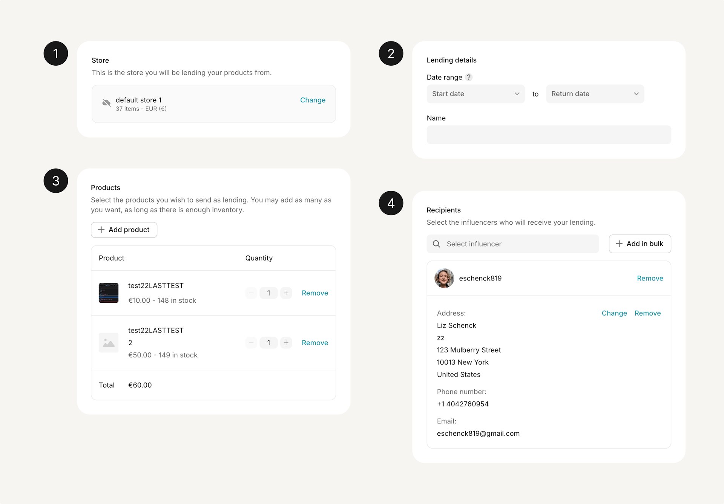Click the first product's thumbnail image
This screenshot has height=504, width=724.
click(109, 293)
